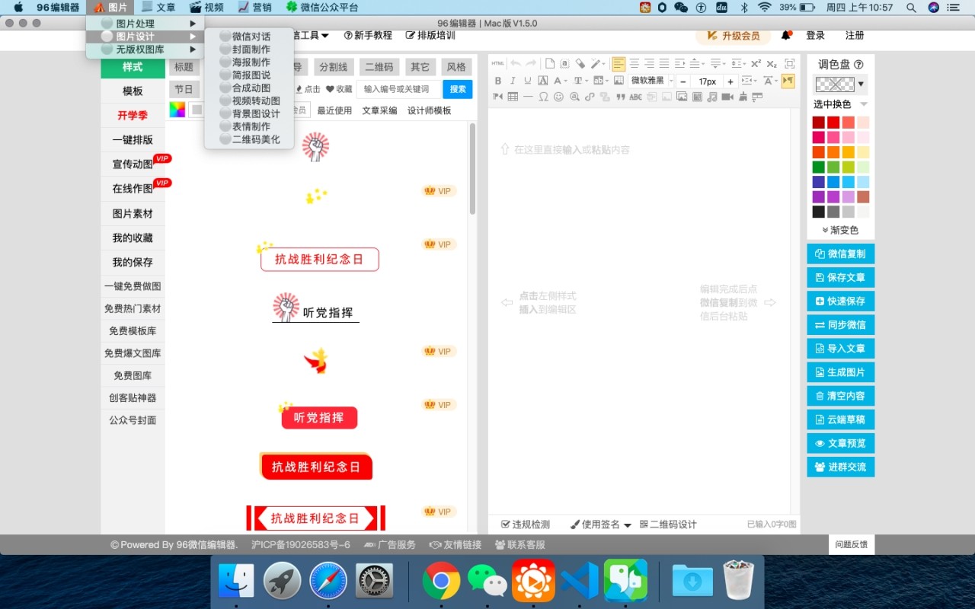Open the HTML source view icon
Image resolution: width=975 pixels, height=609 pixels.
[497, 63]
